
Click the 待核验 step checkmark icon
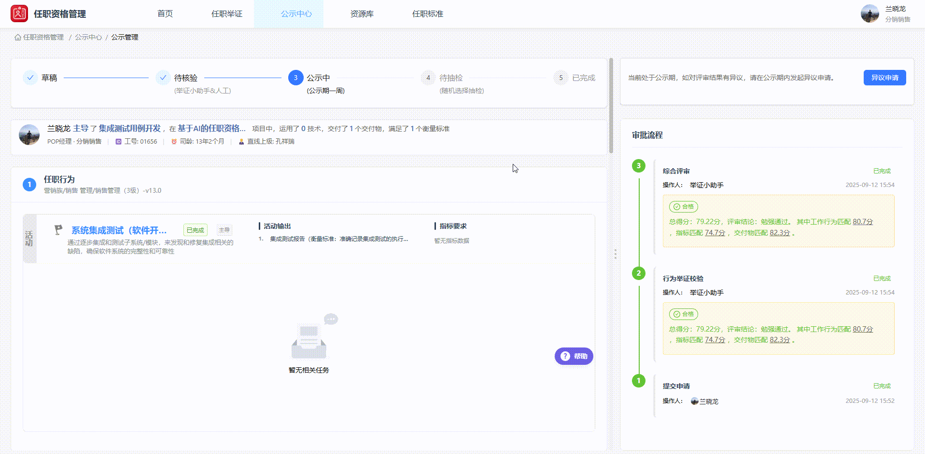click(x=163, y=78)
